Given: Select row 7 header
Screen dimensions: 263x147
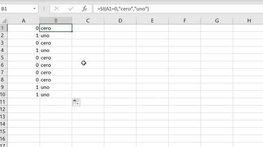Looking at the screenshot, I should (4, 72).
